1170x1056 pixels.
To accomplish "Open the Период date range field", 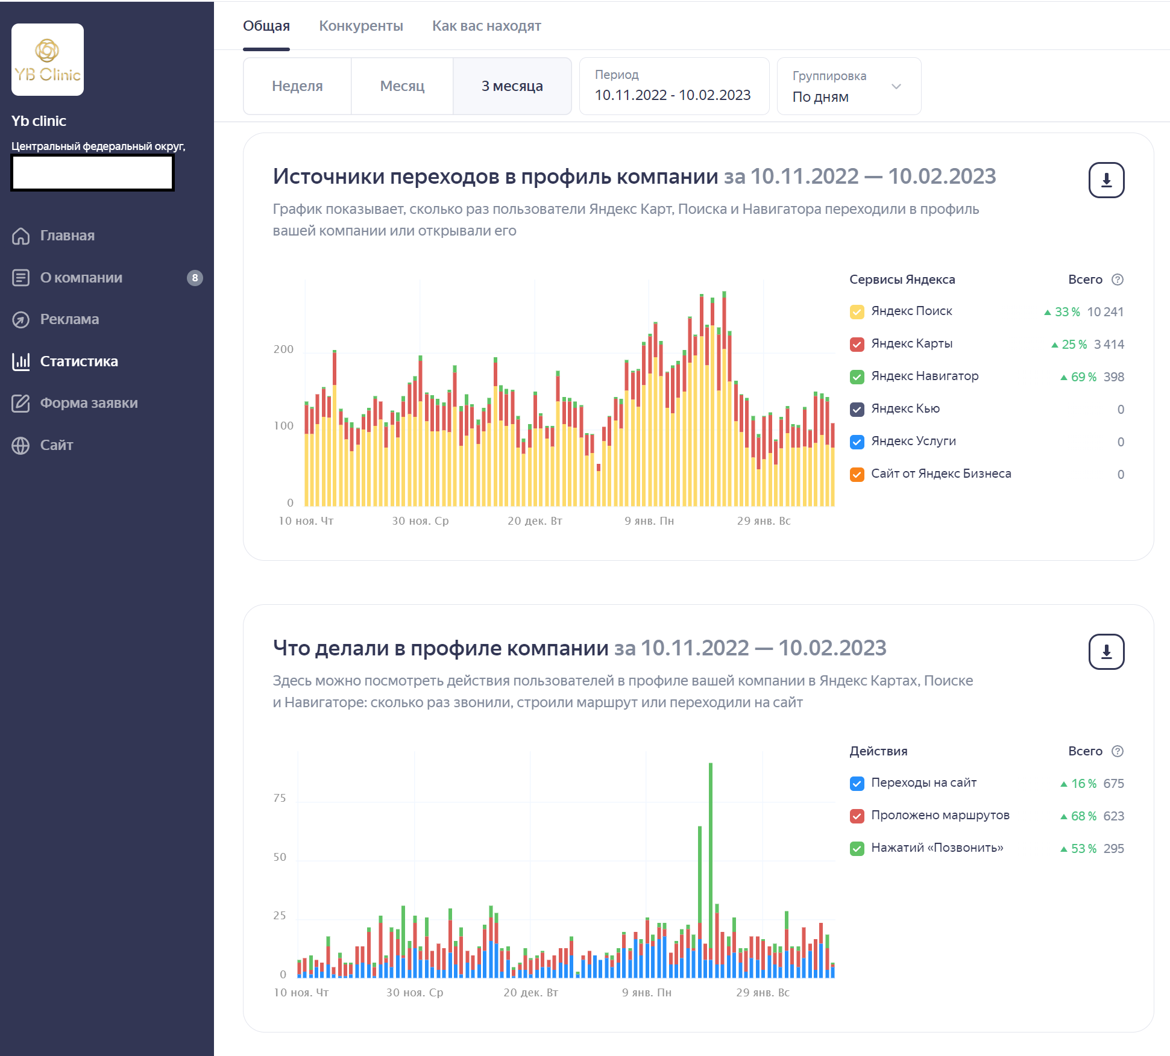I will [674, 86].
